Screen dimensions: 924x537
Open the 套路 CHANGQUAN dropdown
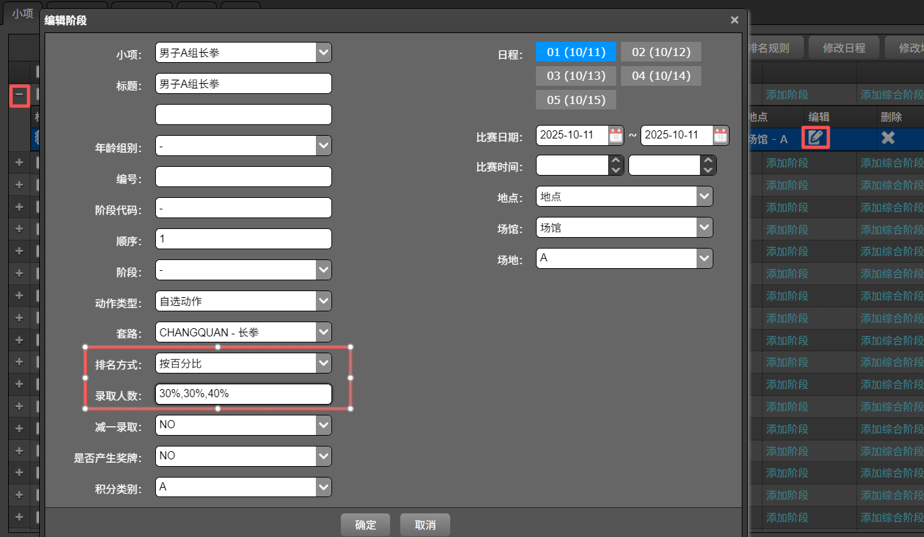323,332
